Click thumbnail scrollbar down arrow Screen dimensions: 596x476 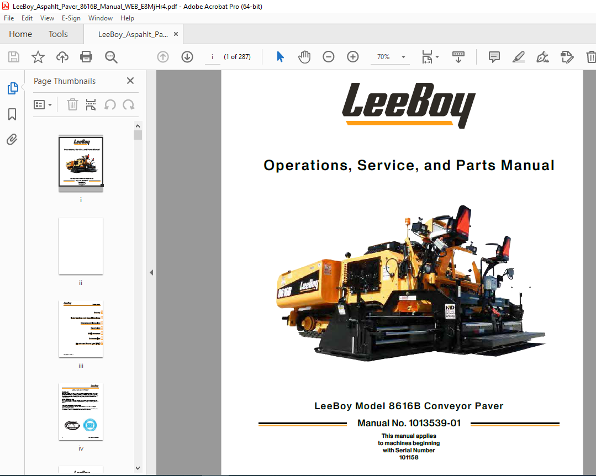click(x=138, y=468)
